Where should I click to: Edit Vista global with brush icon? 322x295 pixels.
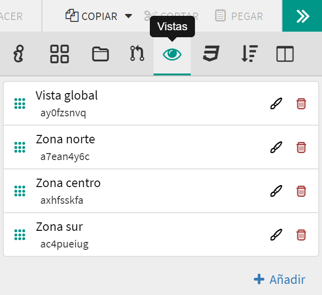[276, 103]
